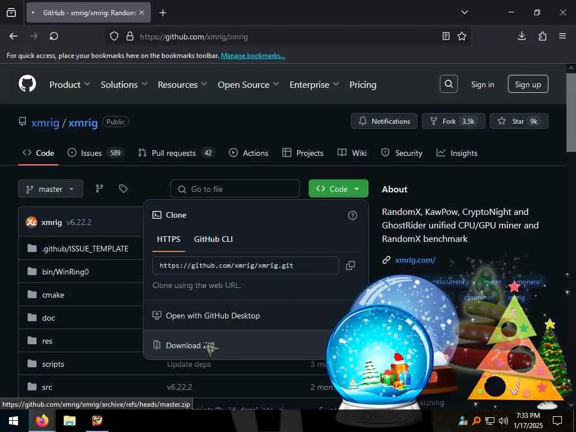Select the clone URL text field

[x=245, y=265]
